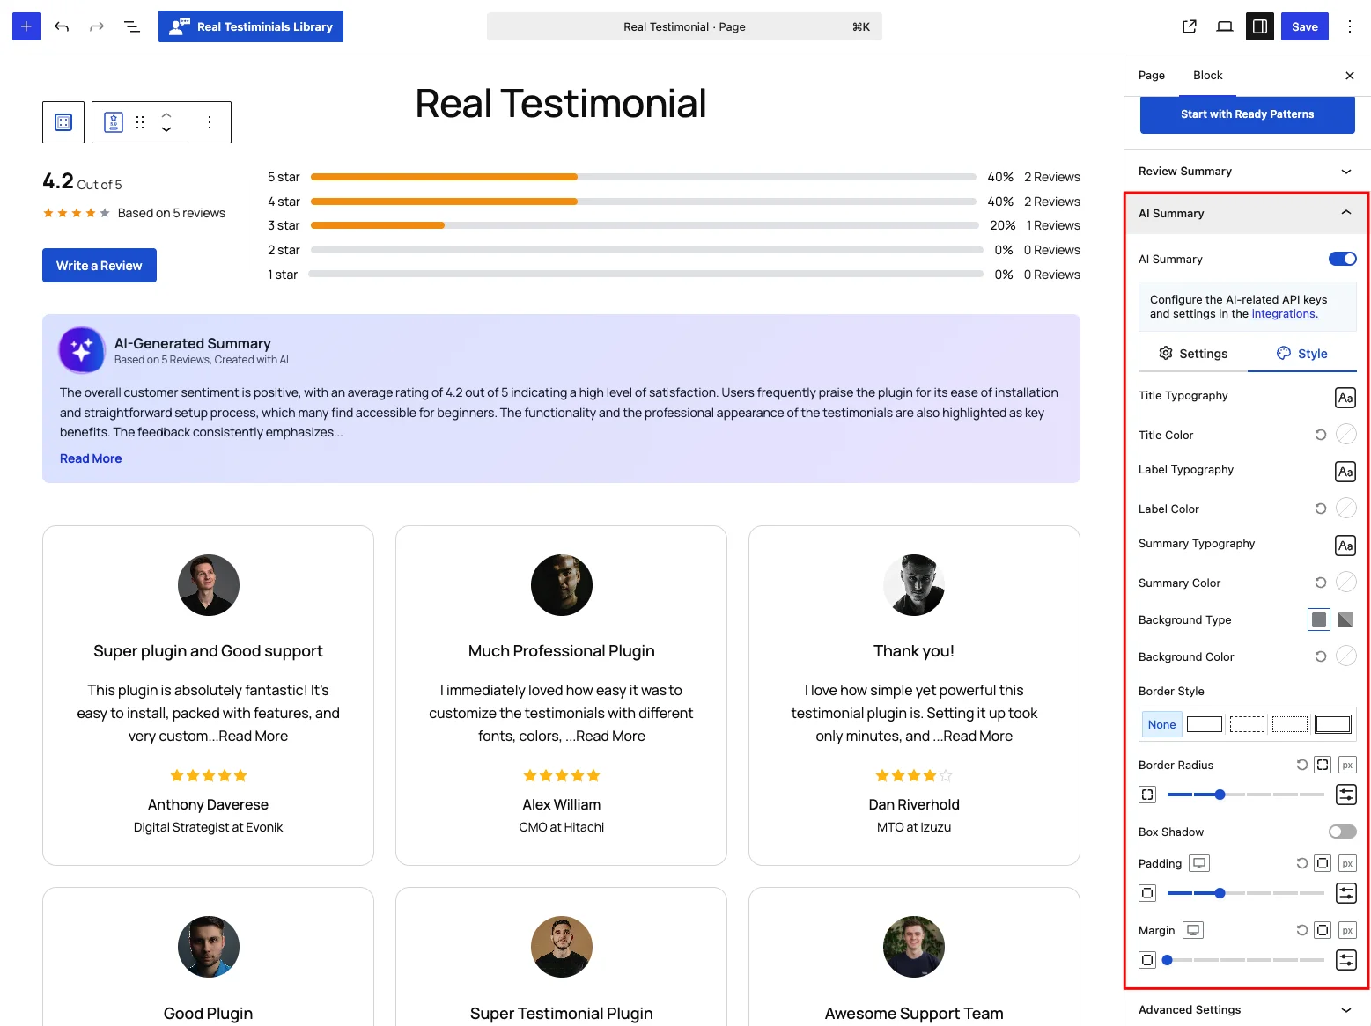The width and height of the screenshot is (1371, 1026).
Task: Click the review block type icon
Action: [x=114, y=122]
